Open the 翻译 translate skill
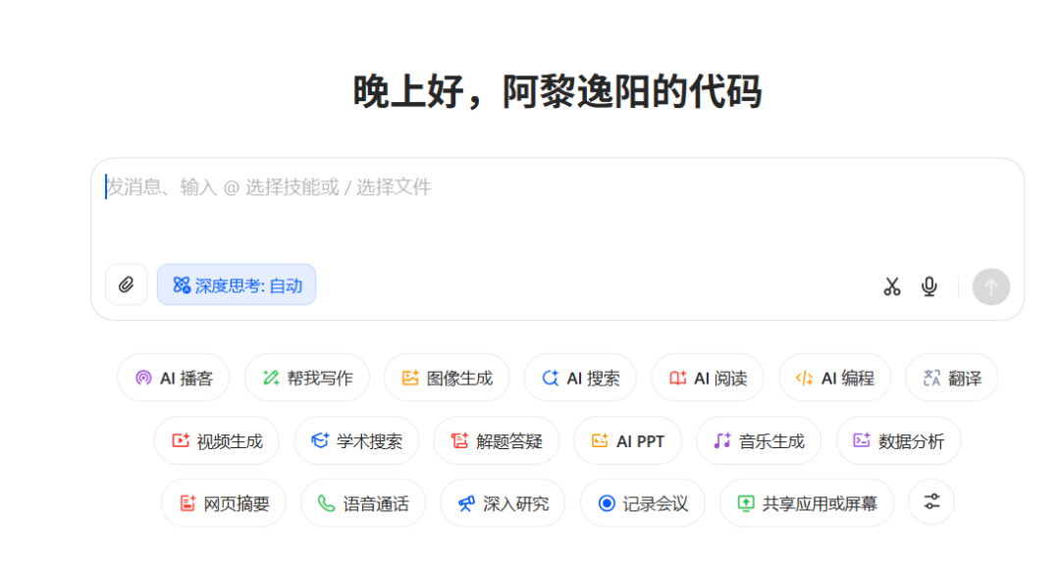Screen dimensions: 1060x561 pos(952,378)
